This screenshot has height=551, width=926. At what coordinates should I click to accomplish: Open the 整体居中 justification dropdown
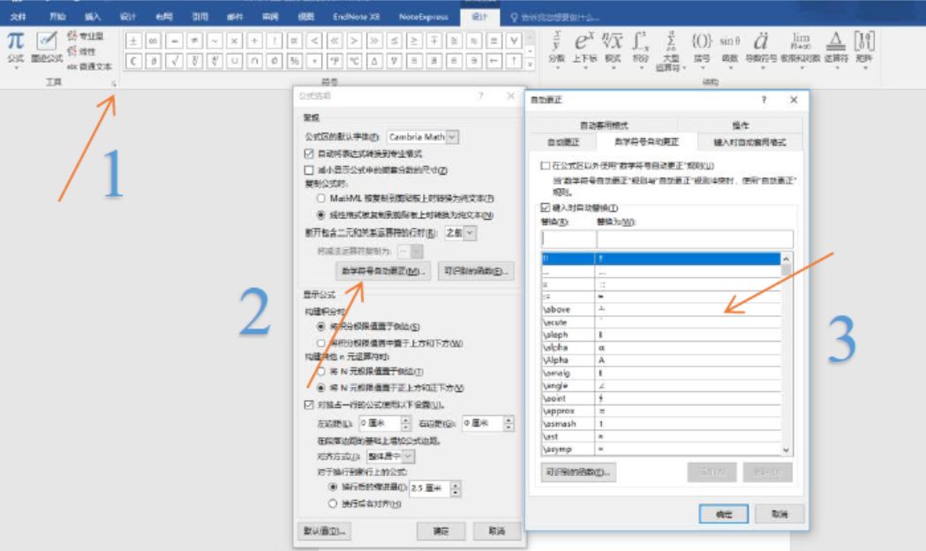tap(408, 457)
